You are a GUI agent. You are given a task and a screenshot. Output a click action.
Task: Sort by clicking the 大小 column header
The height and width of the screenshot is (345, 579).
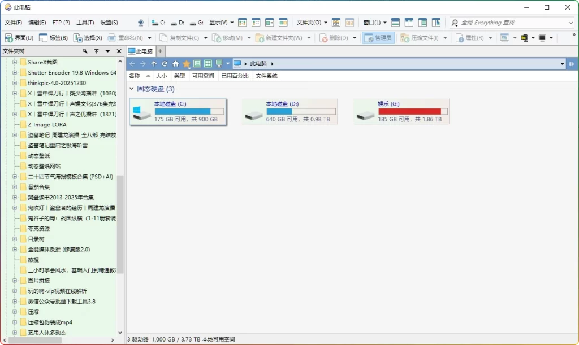tap(161, 75)
